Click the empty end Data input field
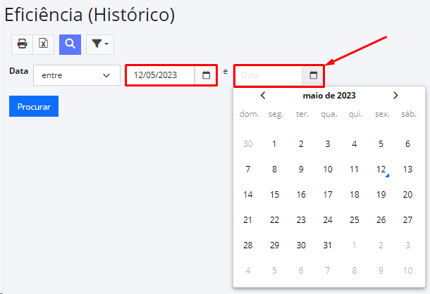The width and height of the screenshot is (430, 294). pos(269,75)
